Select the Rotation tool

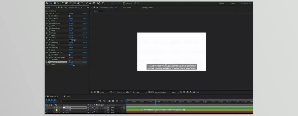coord(63,3)
